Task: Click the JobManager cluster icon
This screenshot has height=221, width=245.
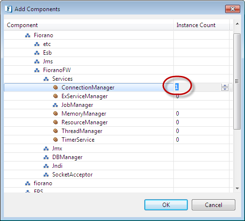Action: [55, 105]
